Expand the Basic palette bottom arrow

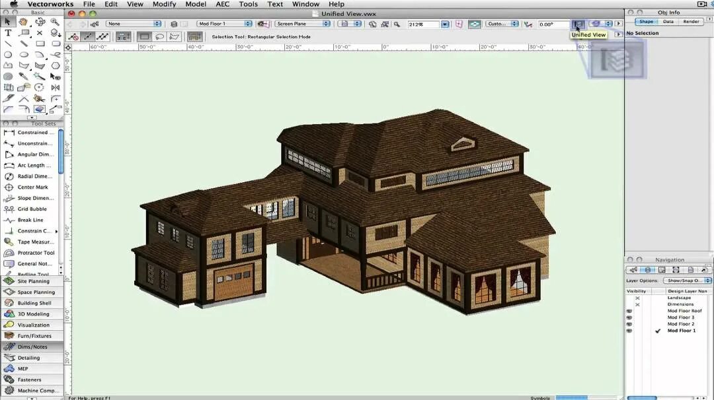(x=32, y=117)
